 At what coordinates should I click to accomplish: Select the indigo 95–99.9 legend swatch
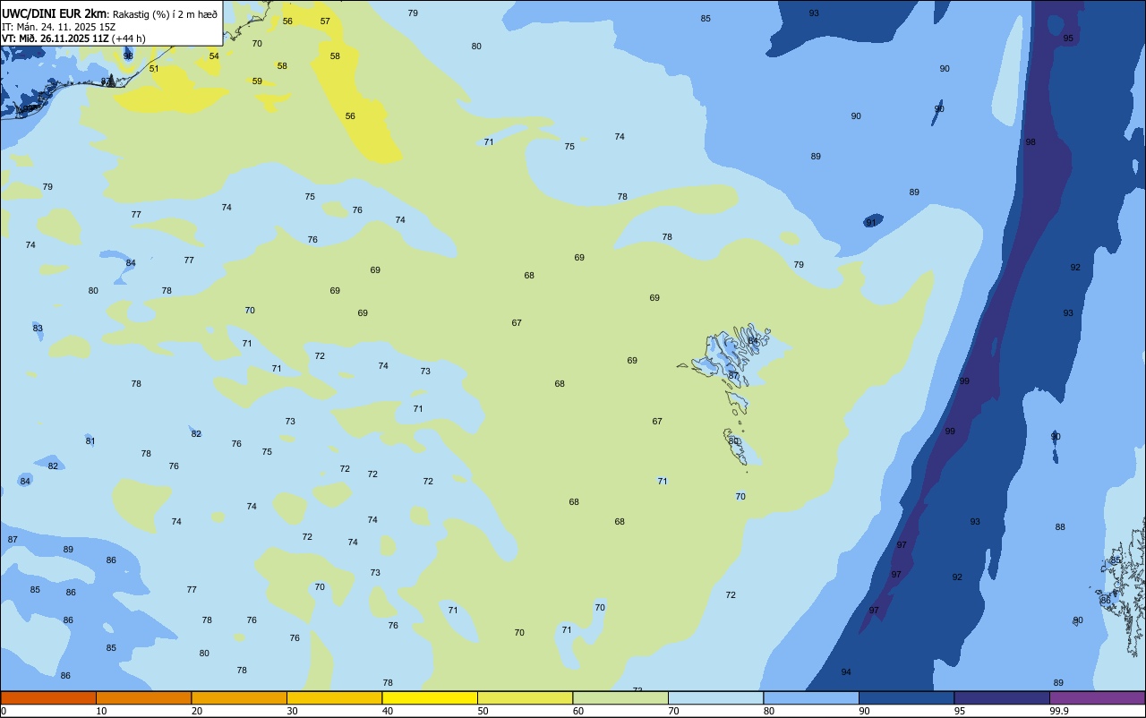click(x=1002, y=697)
